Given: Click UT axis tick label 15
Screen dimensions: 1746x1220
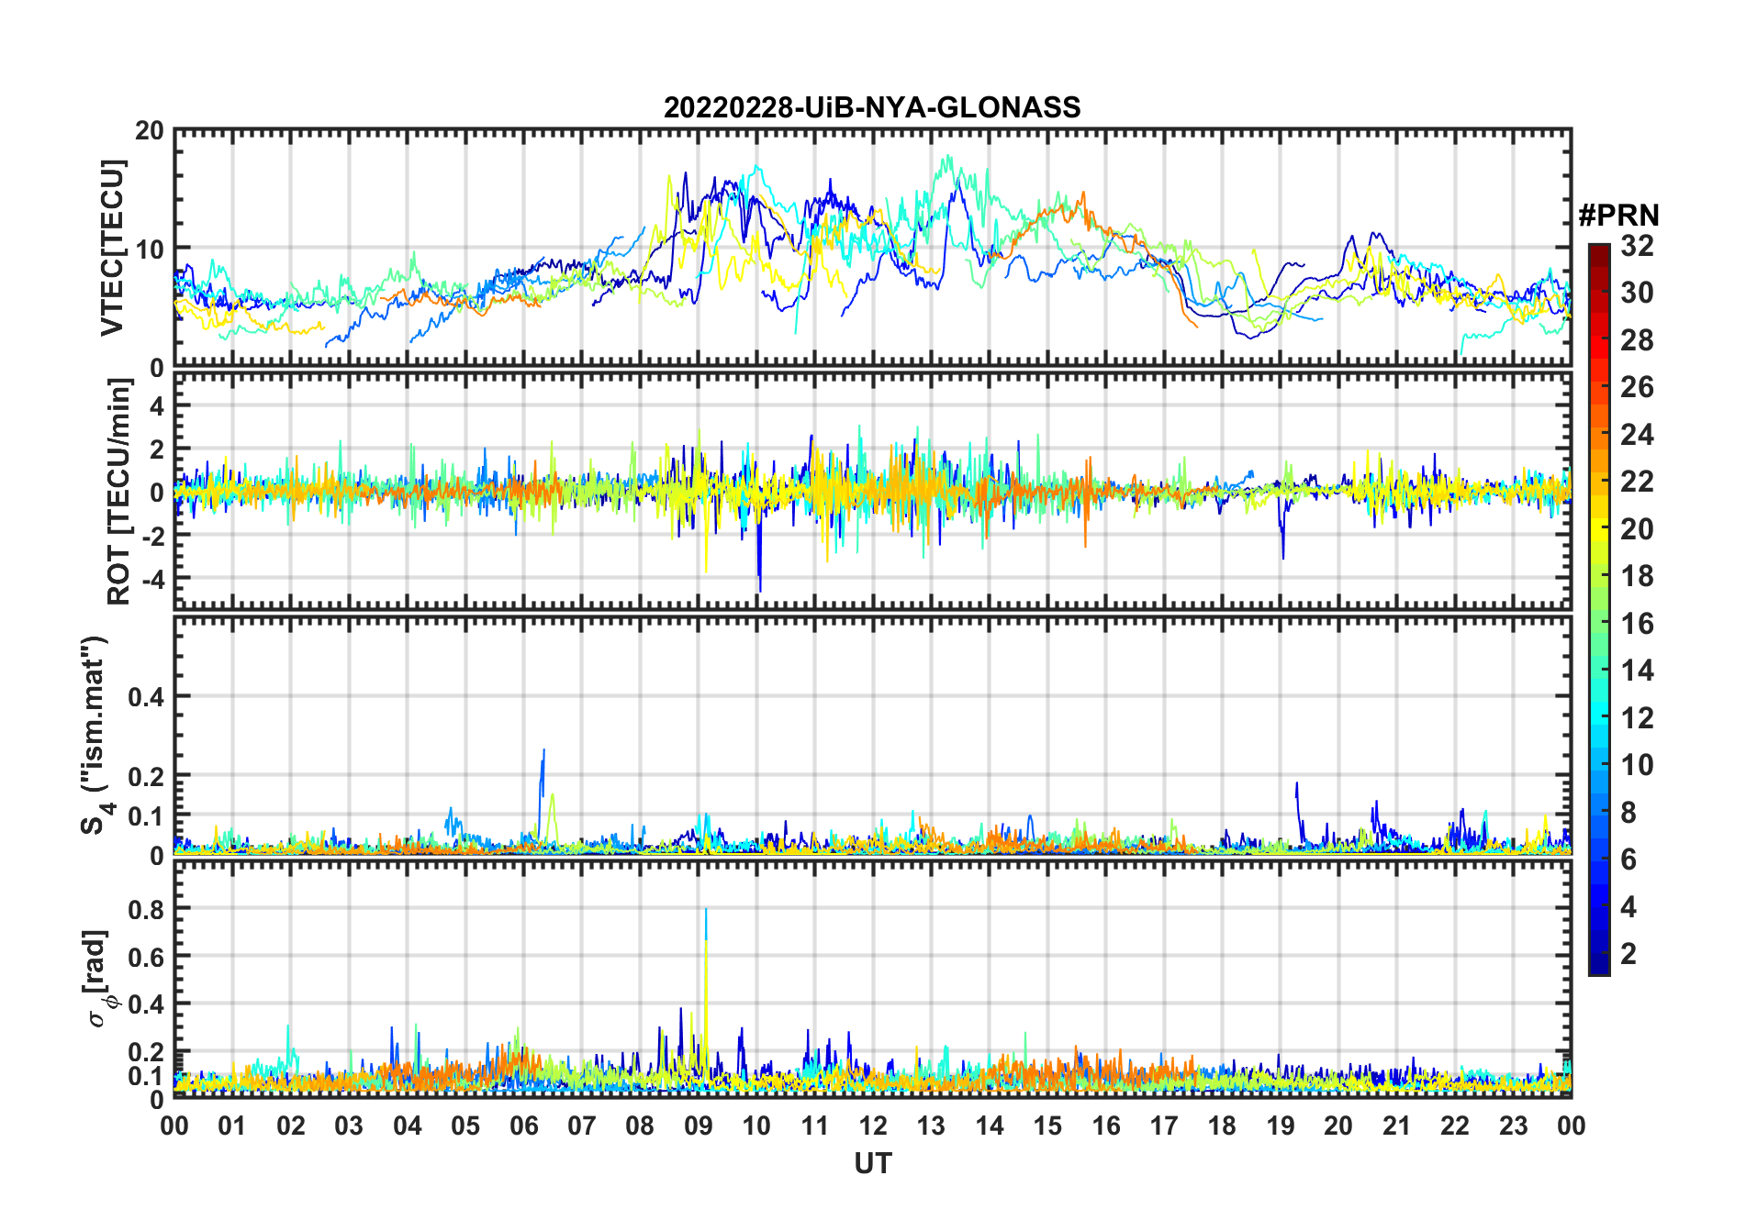Looking at the screenshot, I should (1047, 1126).
